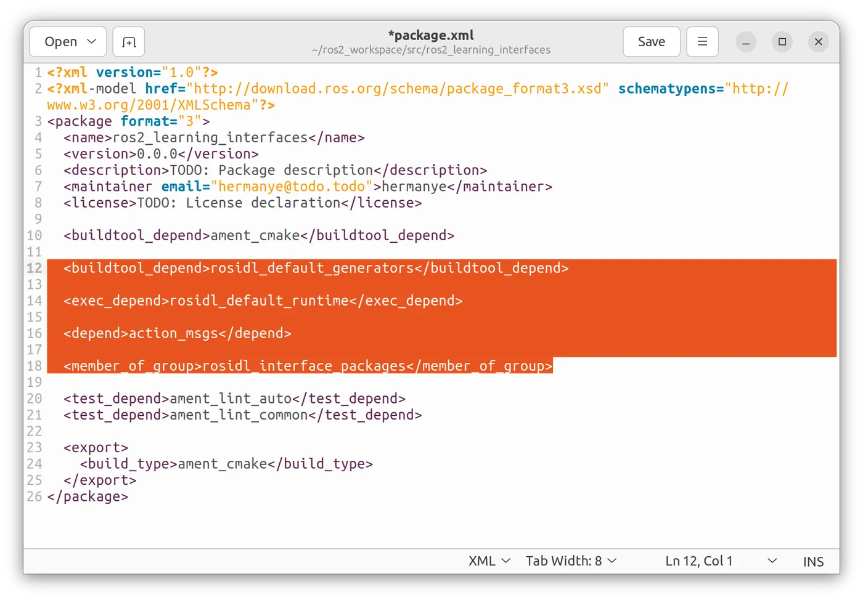Click the new document tab icon

pyautogui.click(x=129, y=42)
